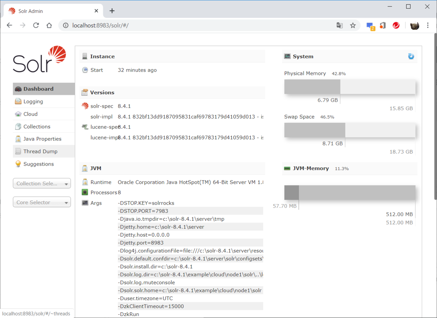Click the JVM-Memory RAM icon
The width and height of the screenshot is (437, 318).
pos(287,168)
